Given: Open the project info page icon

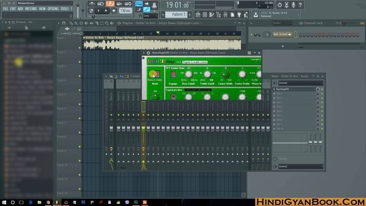Looking at the screenshot, I should pyautogui.click(x=232, y=15).
